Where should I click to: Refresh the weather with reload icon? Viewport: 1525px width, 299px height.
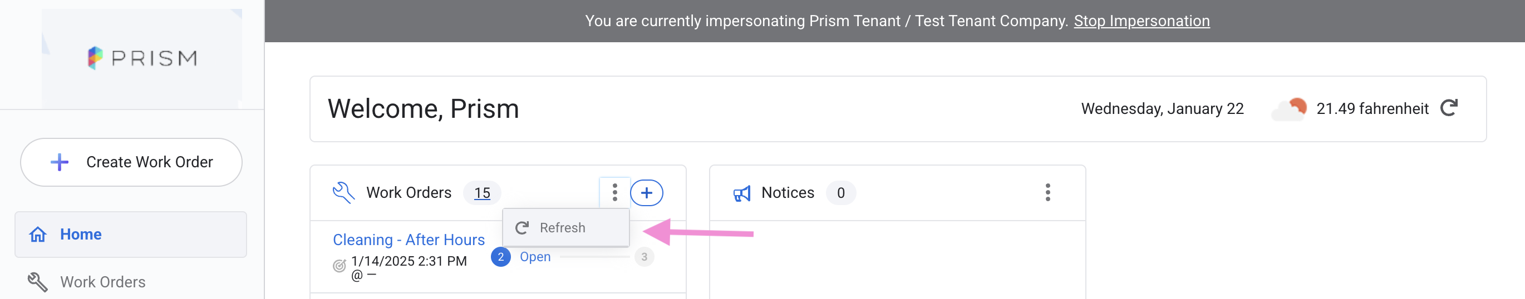[1449, 108]
